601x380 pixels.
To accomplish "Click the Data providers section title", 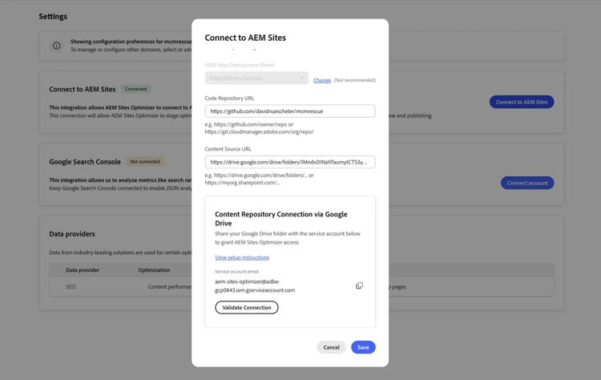I will [x=72, y=234].
